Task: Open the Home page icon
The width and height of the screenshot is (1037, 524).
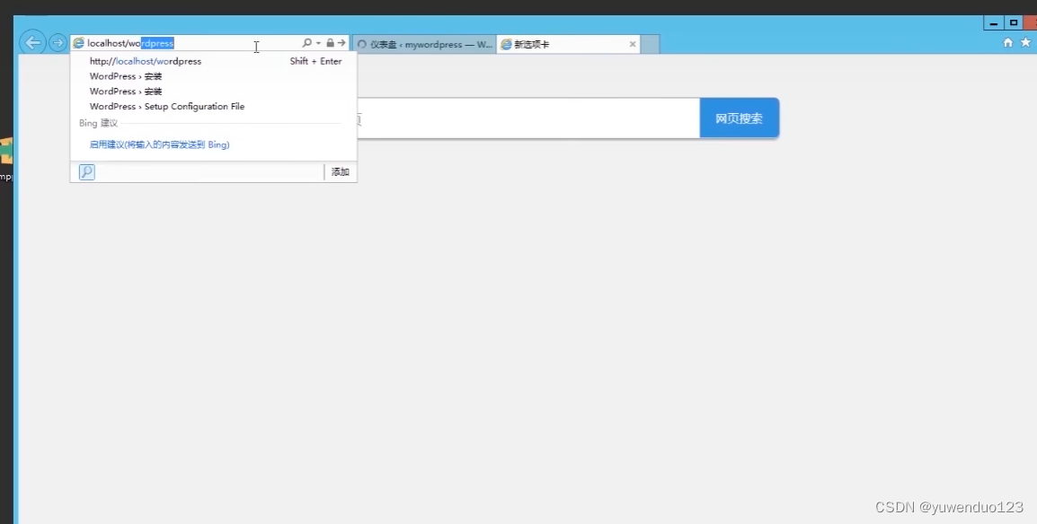Action: 1008,42
